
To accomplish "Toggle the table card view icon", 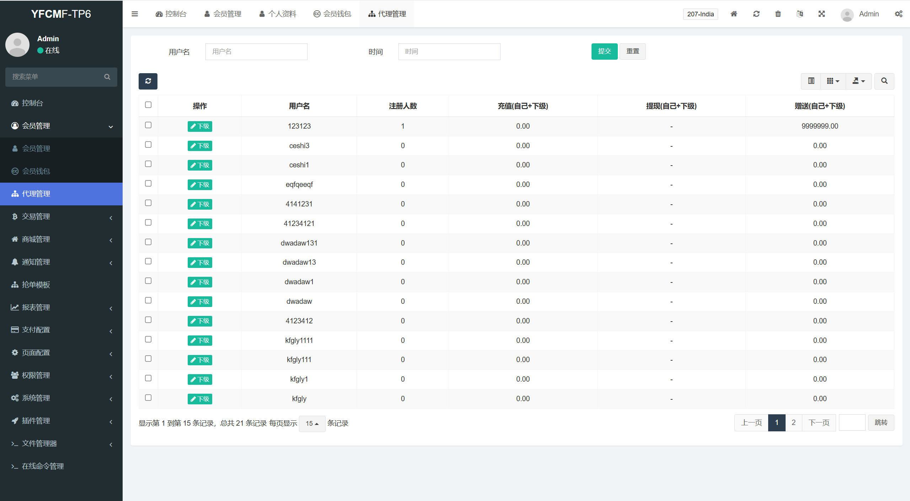I will tap(811, 81).
